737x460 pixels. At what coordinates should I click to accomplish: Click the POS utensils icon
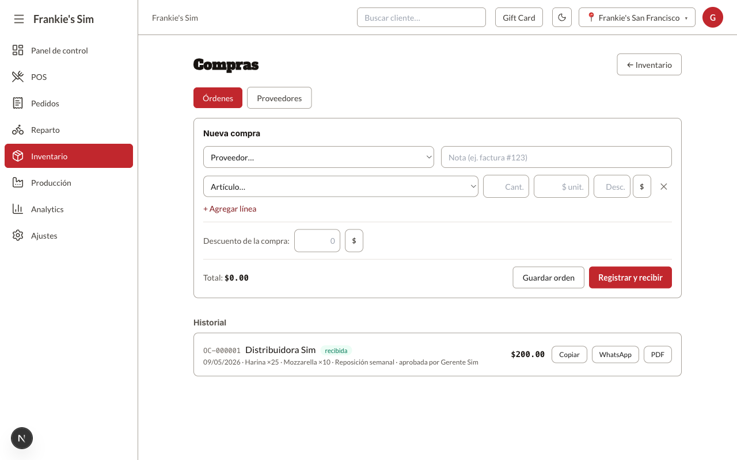click(x=18, y=77)
